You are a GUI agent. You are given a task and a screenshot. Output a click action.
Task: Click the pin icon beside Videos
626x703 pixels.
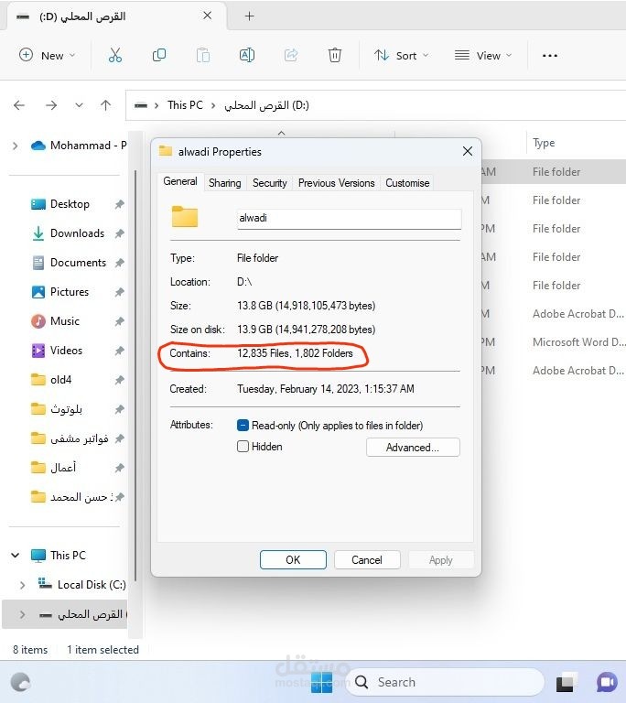119,351
